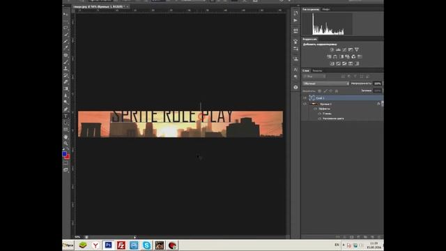Open the Actions panel play icon
Viewport: 446px width, 251px height.
point(295,20)
